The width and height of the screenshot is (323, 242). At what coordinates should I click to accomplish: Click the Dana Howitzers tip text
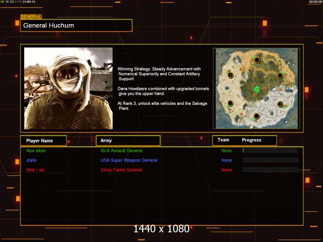[x=163, y=91]
